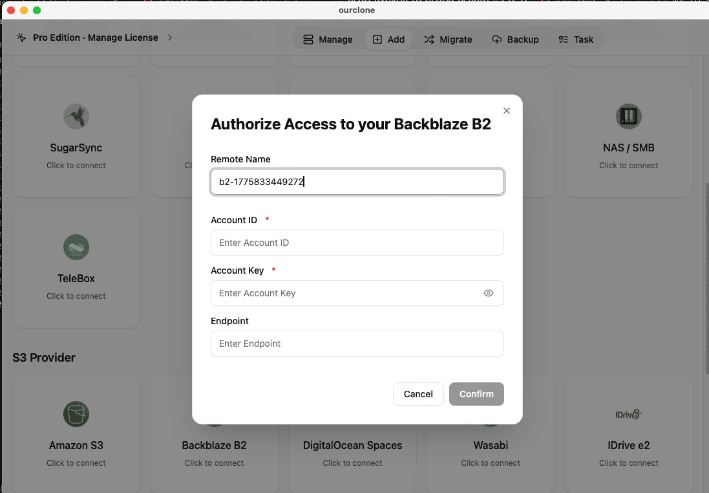709x493 pixels.
Task: Select the SugarSync service icon
Action: (x=76, y=116)
